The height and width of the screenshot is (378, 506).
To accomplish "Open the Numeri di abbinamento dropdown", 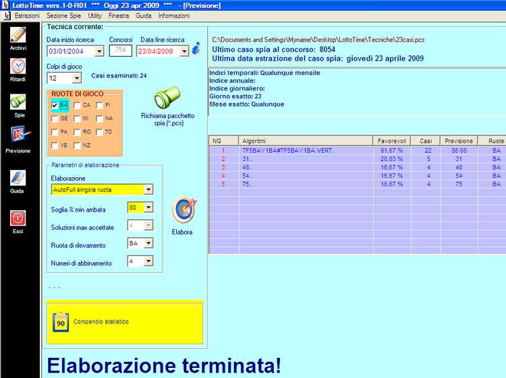I will (x=148, y=261).
